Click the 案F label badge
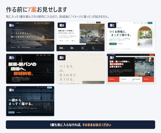Screen dimensions: 161x133 pyautogui.click(x=112, y=58)
